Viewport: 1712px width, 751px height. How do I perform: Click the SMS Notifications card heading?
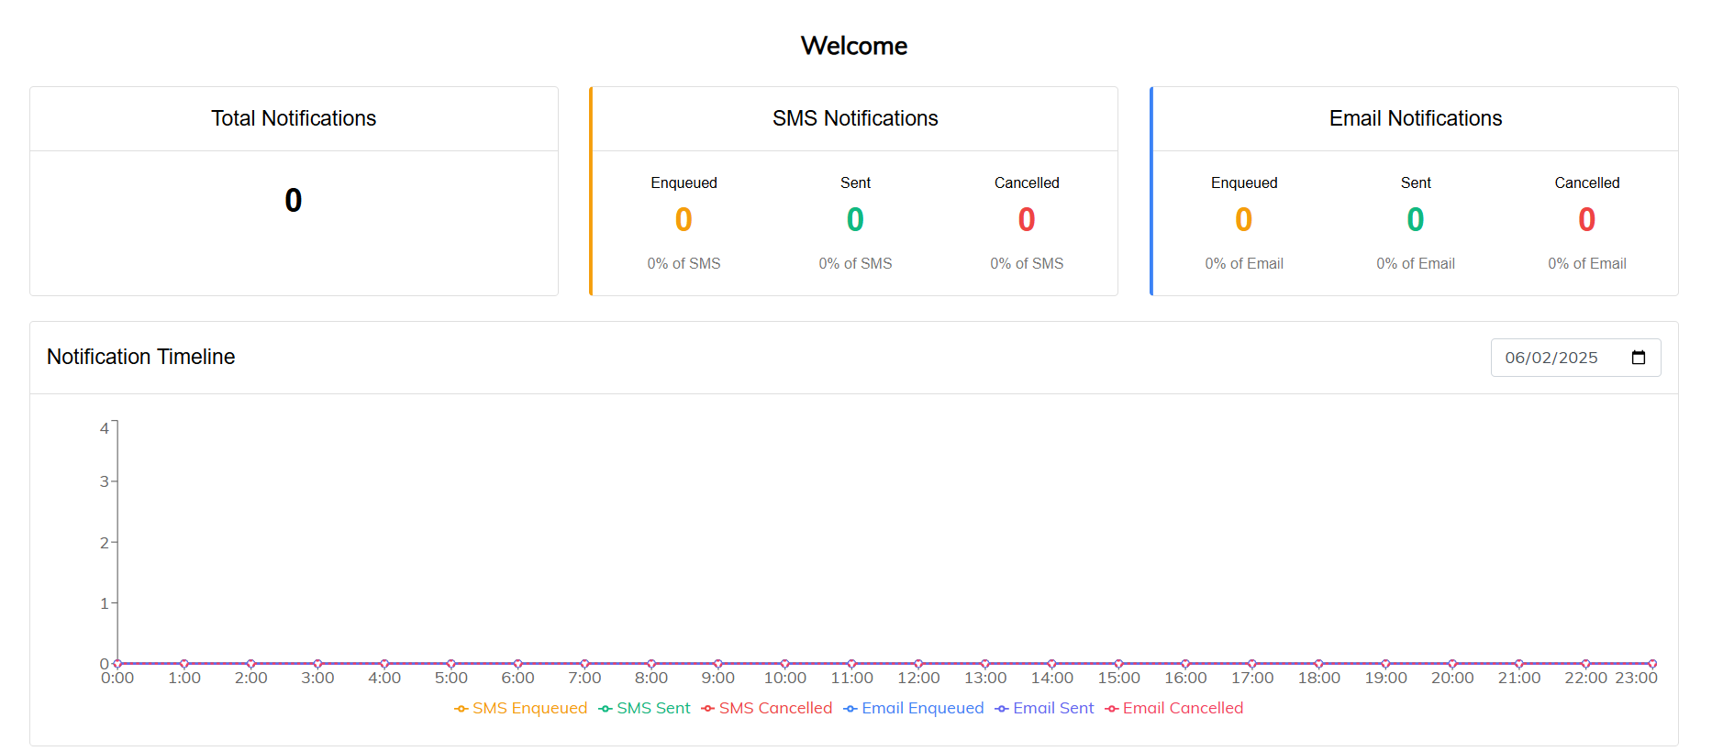pos(855,118)
